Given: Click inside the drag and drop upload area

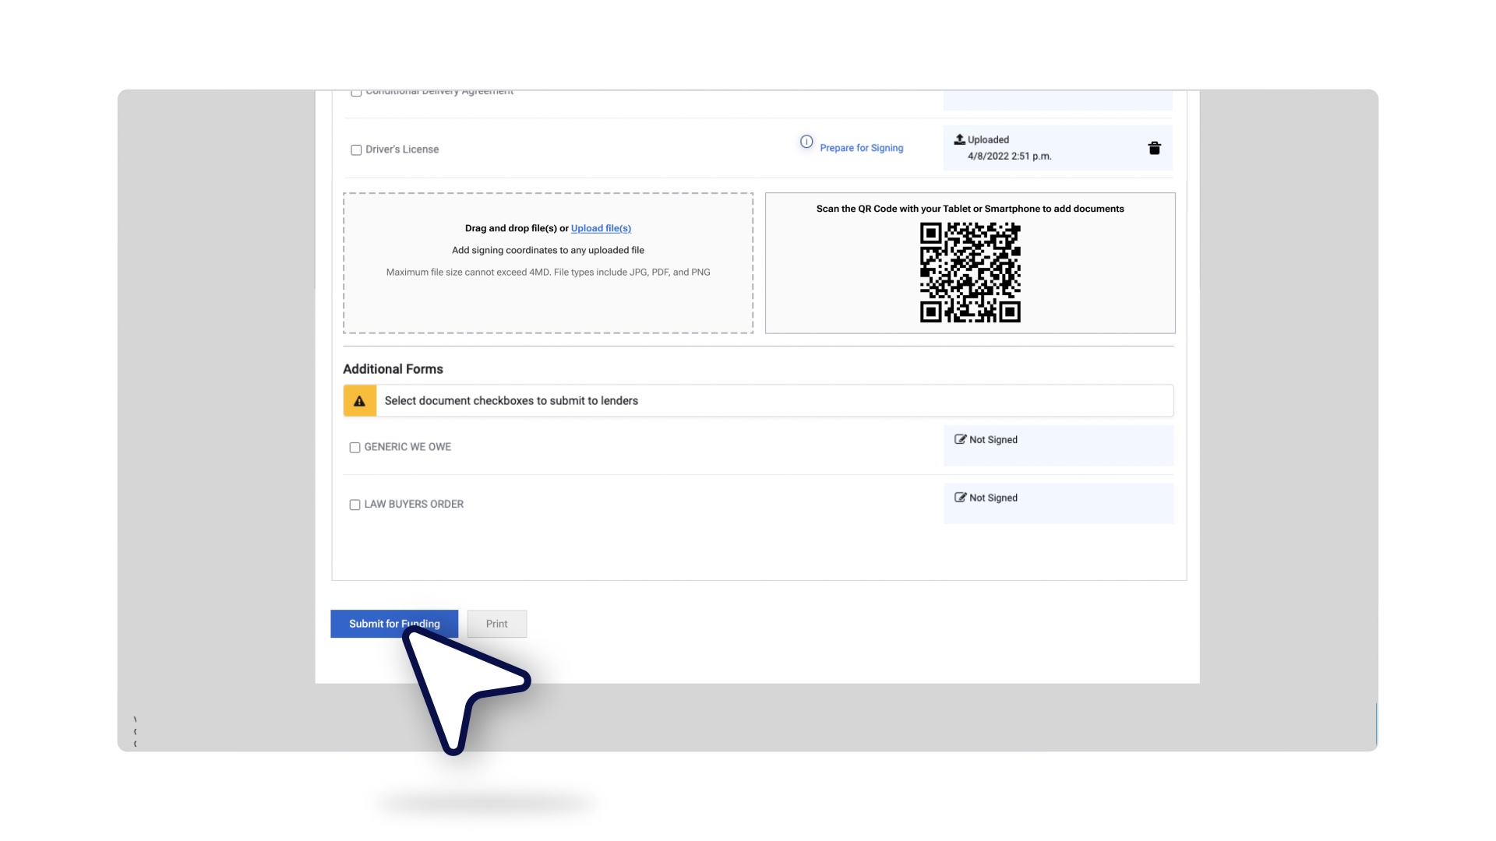Looking at the screenshot, I should point(548,304).
